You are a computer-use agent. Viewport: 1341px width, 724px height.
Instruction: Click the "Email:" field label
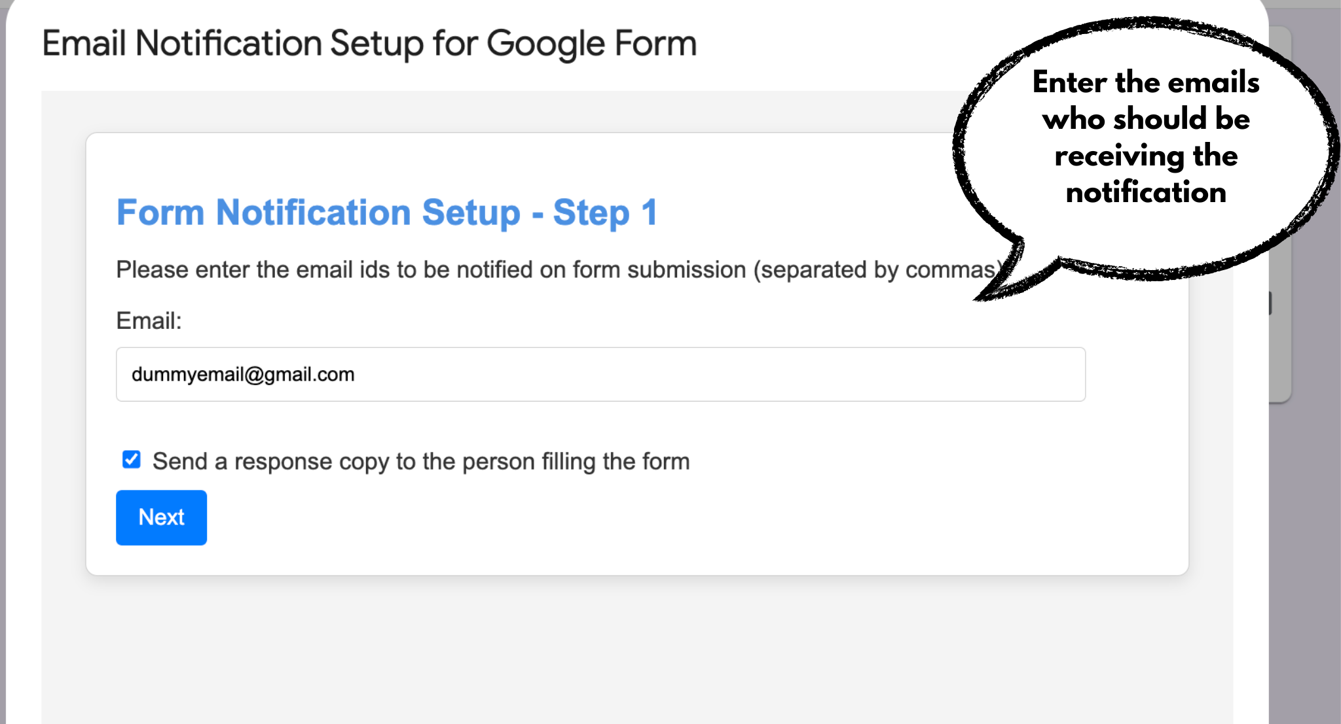(x=149, y=321)
